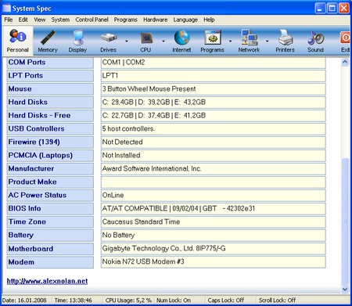
Task: Open the Edit menu
Action: [23, 20]
